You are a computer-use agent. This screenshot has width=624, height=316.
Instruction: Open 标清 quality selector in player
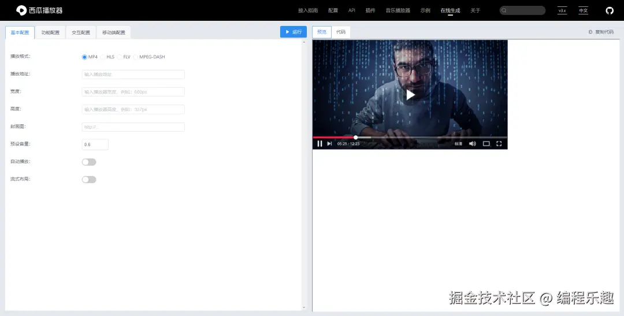click(x=458, y=144)
